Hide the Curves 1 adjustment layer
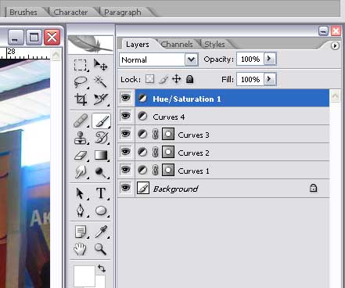The image size is (345, 288). [x=125, y=170]
